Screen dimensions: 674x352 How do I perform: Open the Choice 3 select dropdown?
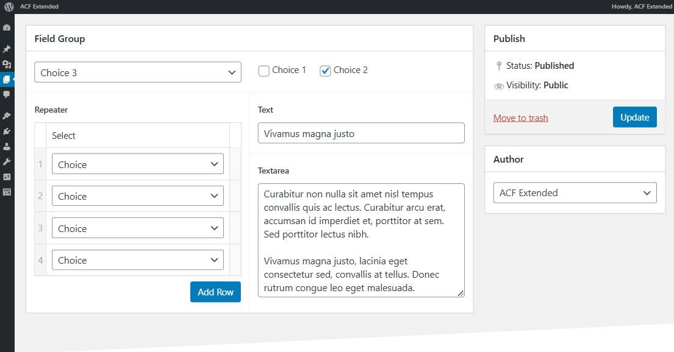138,72
